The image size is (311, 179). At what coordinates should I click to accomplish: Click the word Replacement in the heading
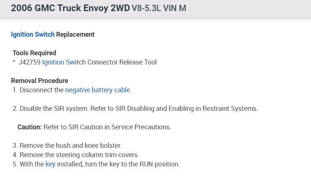pyautogui.click(x=75, y=34)
